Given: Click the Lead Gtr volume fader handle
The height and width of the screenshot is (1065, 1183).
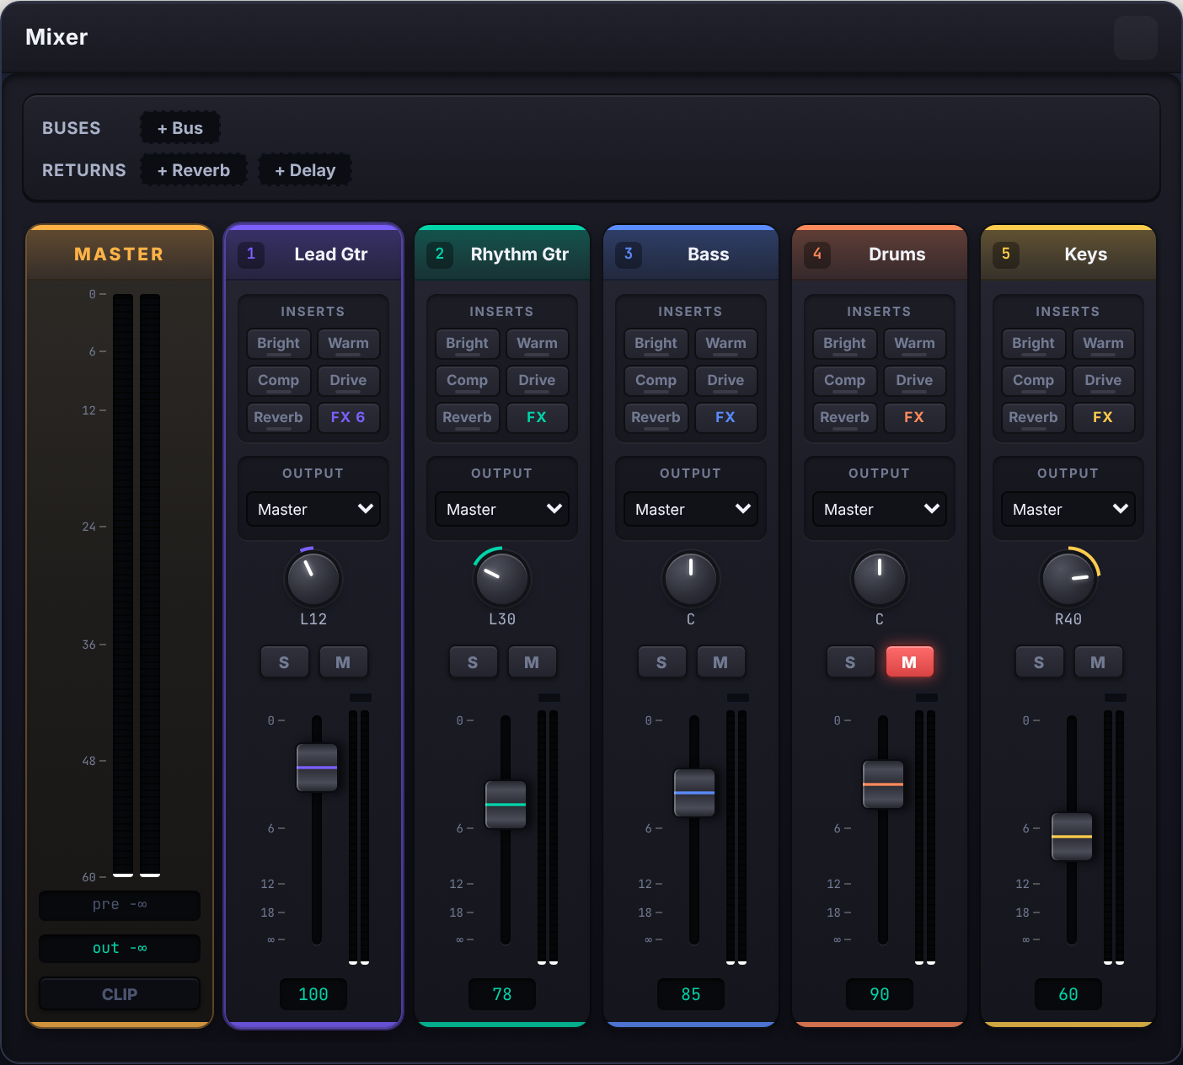Looking at the screenshot, I should [x=317, y=768].
